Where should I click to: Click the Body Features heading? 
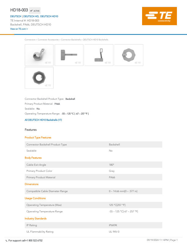click(x=33, y=158)
